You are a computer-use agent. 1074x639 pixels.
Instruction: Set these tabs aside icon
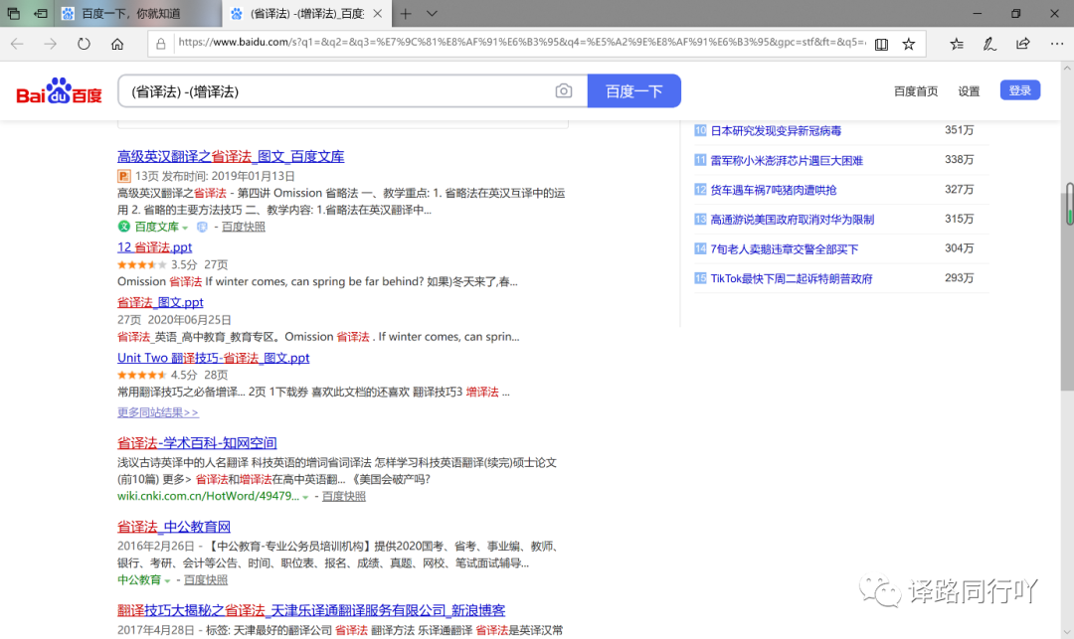tap(41, 14)
